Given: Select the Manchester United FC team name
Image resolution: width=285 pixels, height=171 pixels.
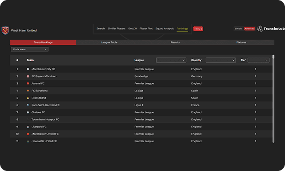Looking at the screenshot, I should point(45,134).
